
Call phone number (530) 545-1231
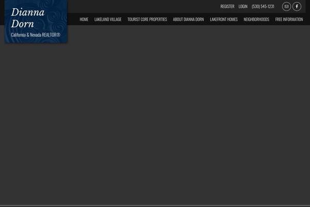(x=263, y=7)
